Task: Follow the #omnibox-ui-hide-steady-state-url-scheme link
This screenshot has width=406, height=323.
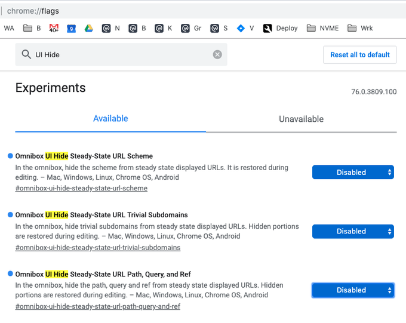Action: click(x=81, y=188)
